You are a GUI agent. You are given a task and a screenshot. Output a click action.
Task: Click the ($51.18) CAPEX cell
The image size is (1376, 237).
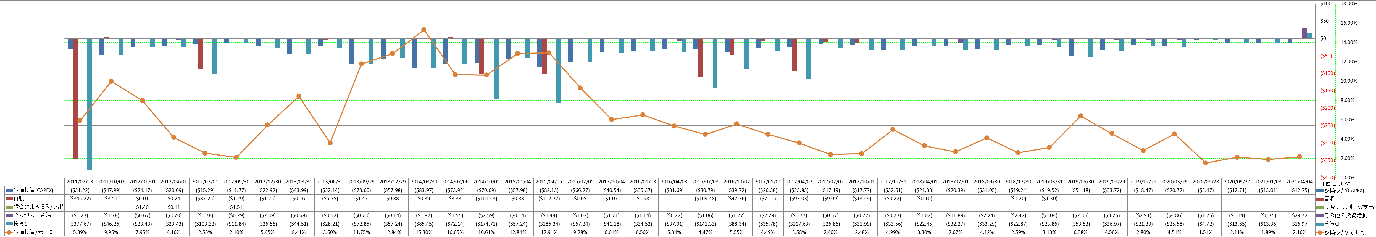(1081, 191)
